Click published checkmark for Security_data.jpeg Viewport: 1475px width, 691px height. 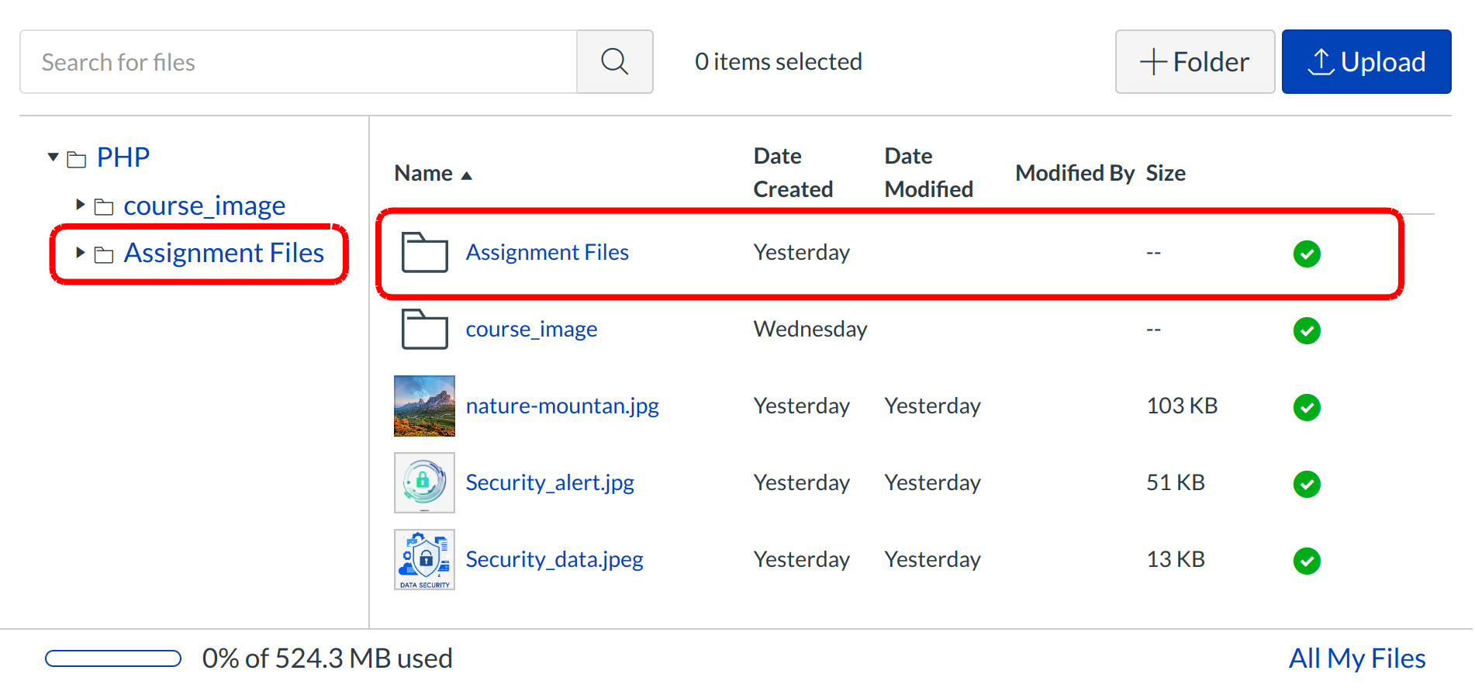pos(1306,561)
